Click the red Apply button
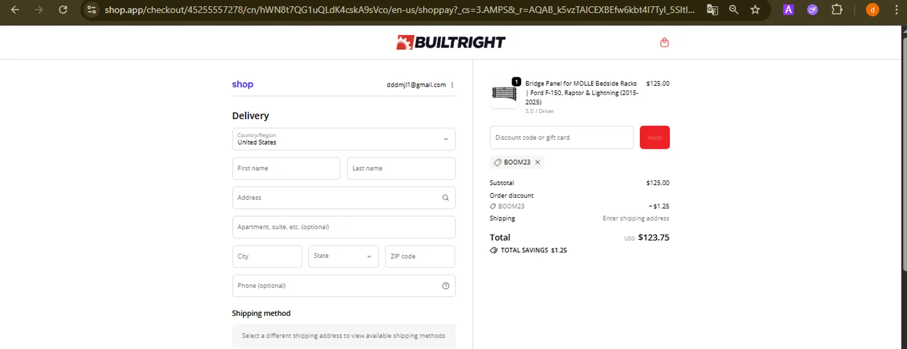This screenshot has height=349, width=907. [655, 137]
